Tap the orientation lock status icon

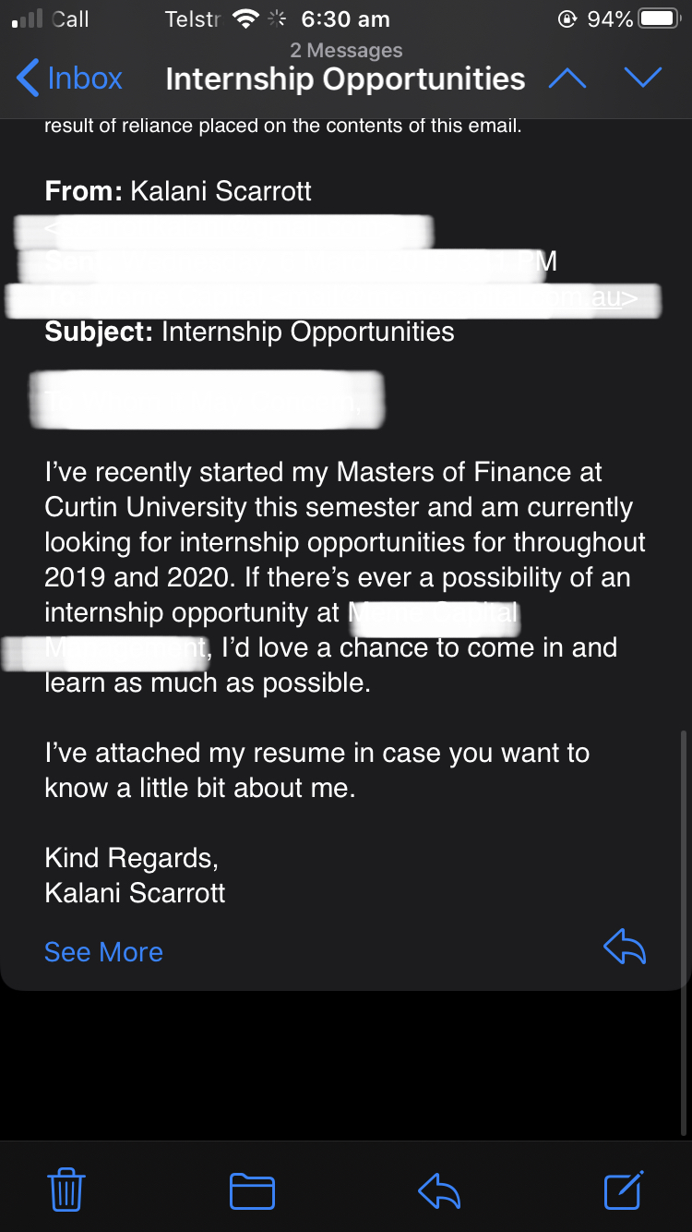[x=567, y=19]
